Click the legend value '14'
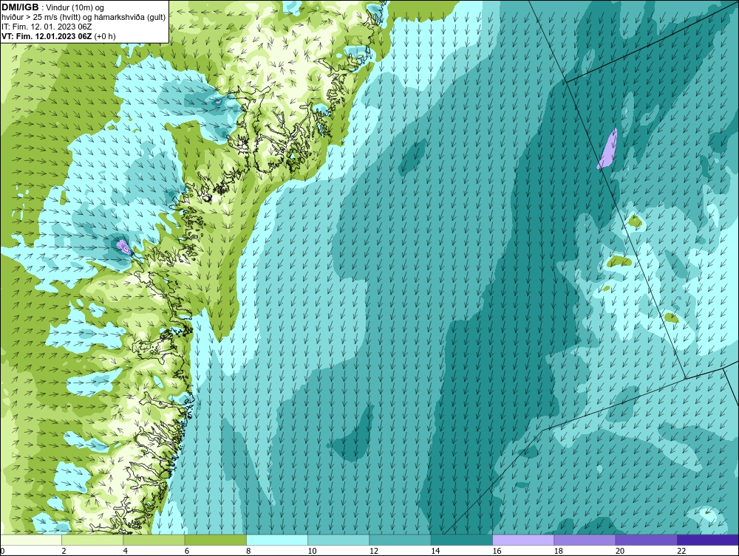The image size is (739, 556). (x=435, y=551)
